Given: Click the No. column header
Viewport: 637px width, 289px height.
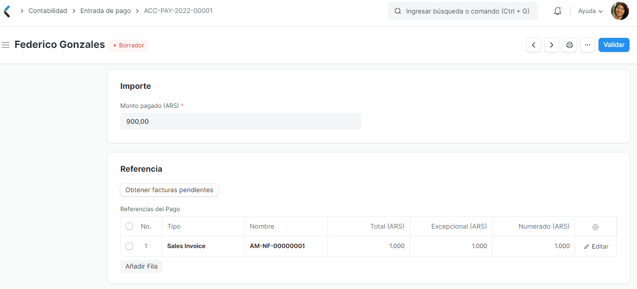Looking at the screenshot, I should coord(146,226).
